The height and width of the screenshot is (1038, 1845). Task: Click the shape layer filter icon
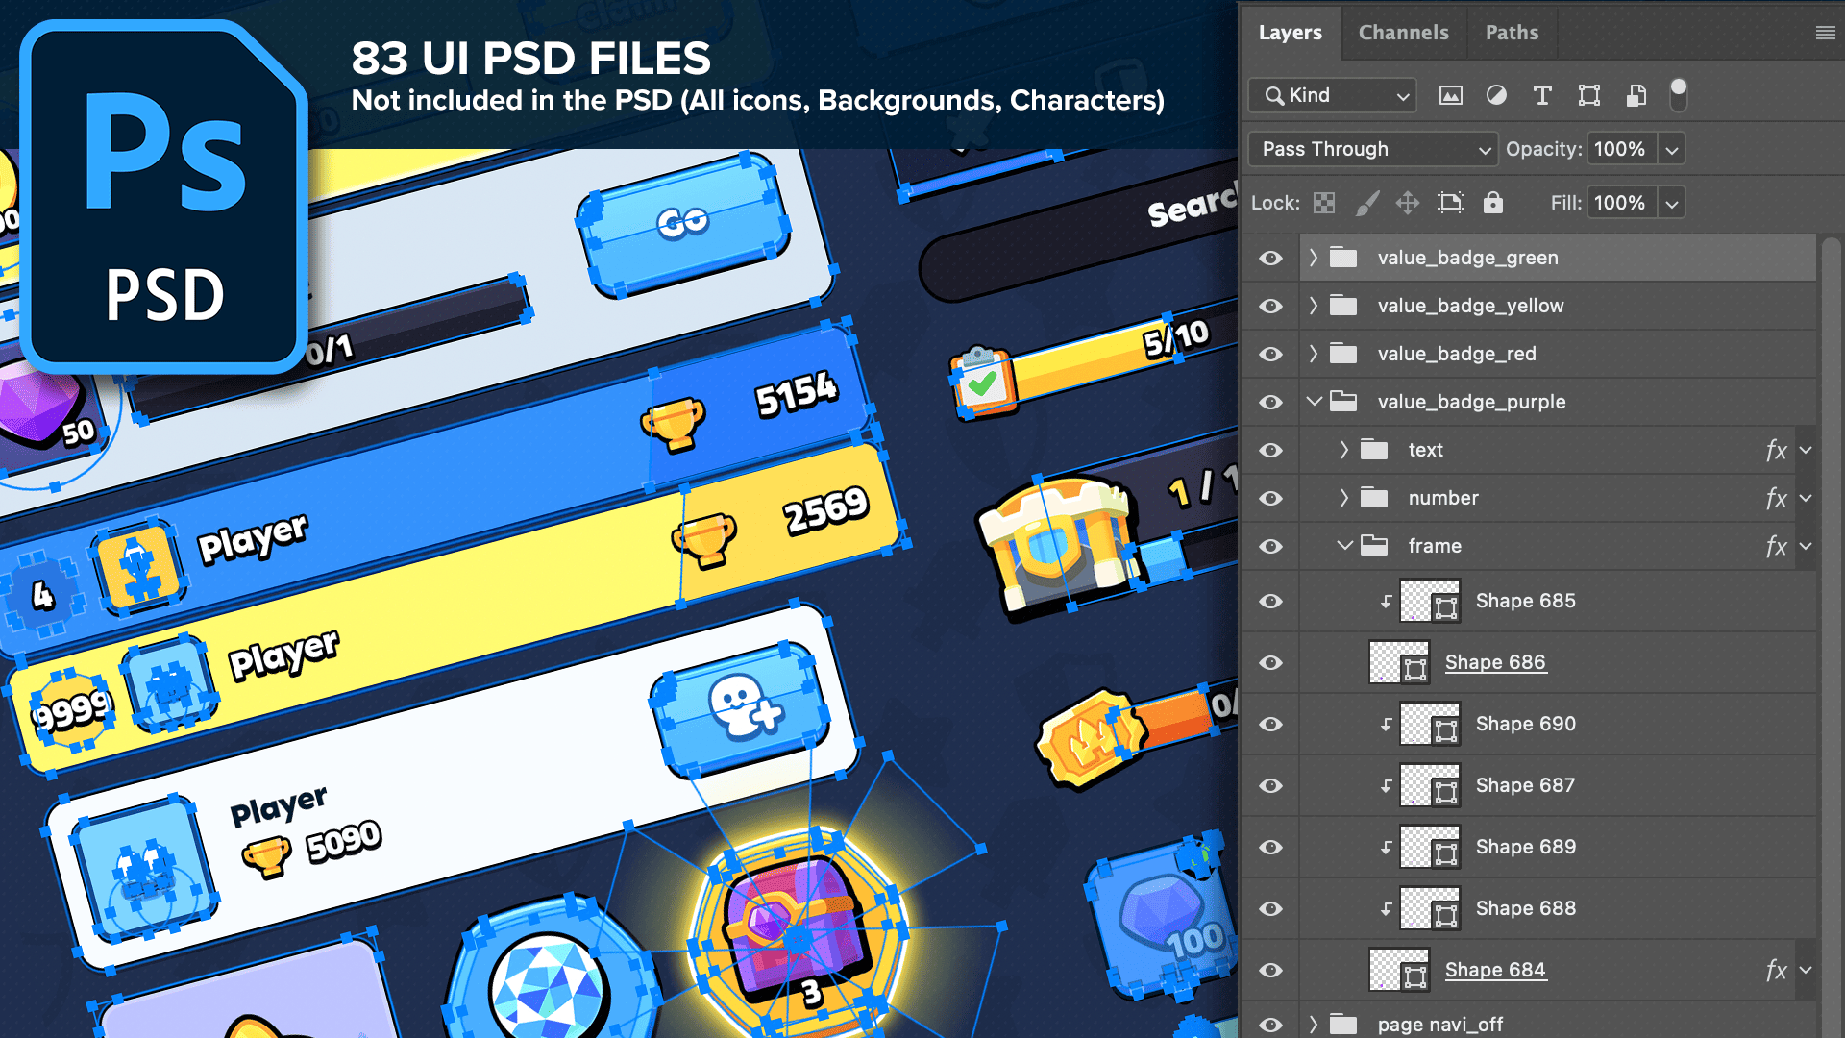coord(1588,95)
